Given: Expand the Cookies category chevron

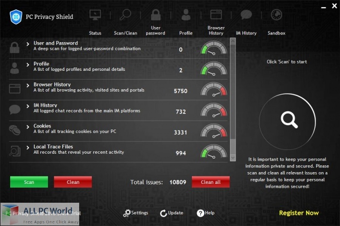Looking at the screenshot, I should (28, 127).
